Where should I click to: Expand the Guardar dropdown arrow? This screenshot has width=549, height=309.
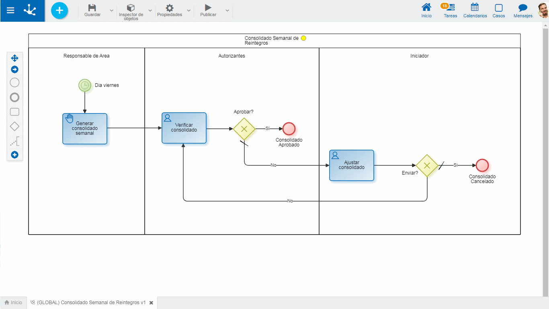pos(111,10)
